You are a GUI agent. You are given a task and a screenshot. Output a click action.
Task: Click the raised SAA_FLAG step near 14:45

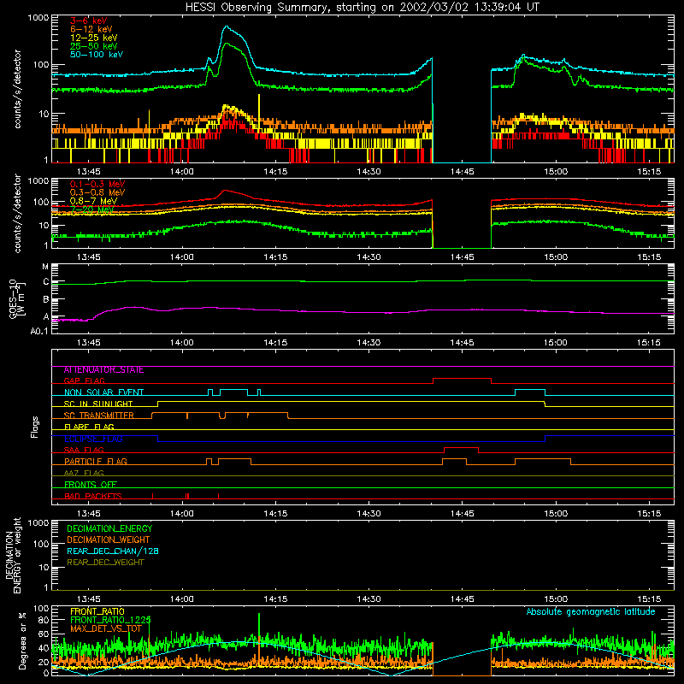click(x=461, y=447)
